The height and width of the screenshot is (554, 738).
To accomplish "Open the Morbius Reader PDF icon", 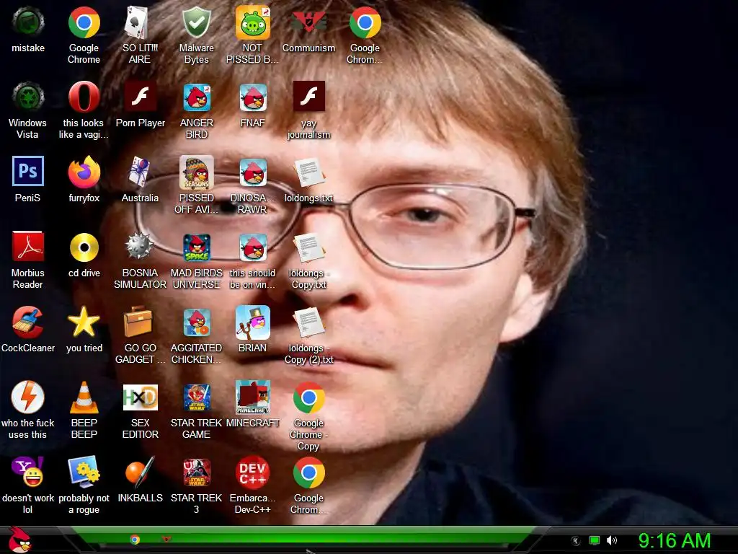I will coord(28,247).
